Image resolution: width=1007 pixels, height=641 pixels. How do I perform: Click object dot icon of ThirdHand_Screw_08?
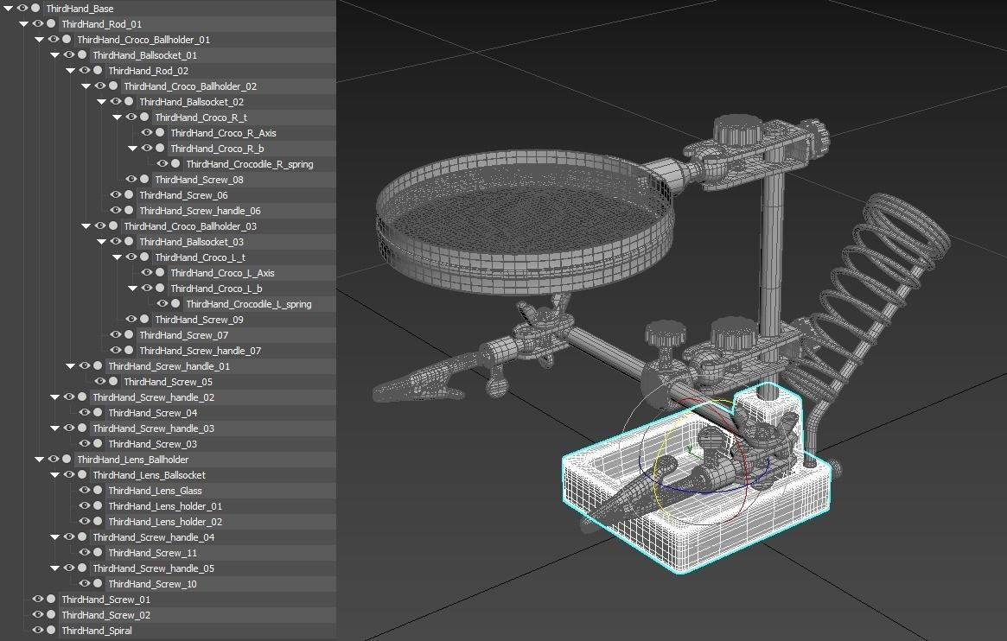[x=144, y=179]
